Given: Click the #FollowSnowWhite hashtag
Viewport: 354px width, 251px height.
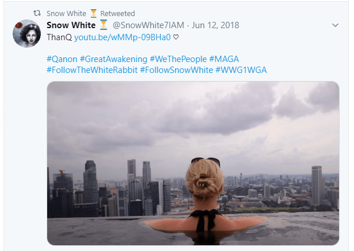Looking at the screenshot, I should point(176,70).
